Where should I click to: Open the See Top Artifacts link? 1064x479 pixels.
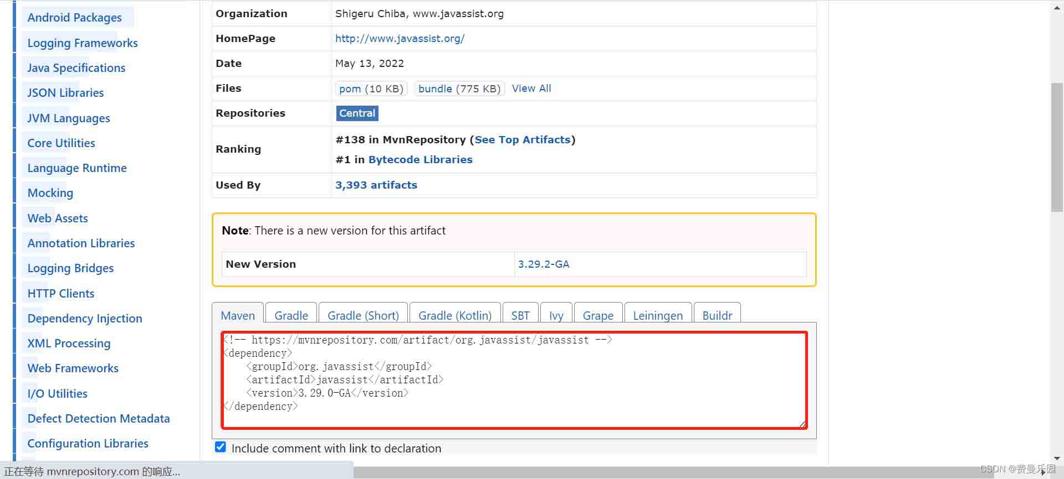(523, 139)
